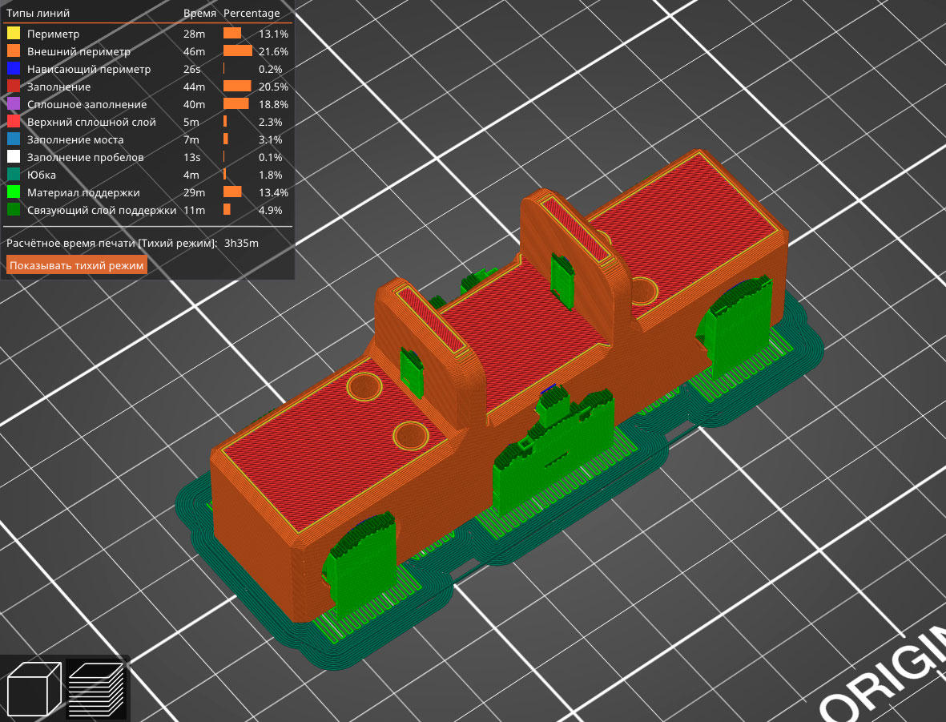Click the yellow Периметр color swatch
The width and height of the screenshot is (946, 722).
(x=14, y=34)
